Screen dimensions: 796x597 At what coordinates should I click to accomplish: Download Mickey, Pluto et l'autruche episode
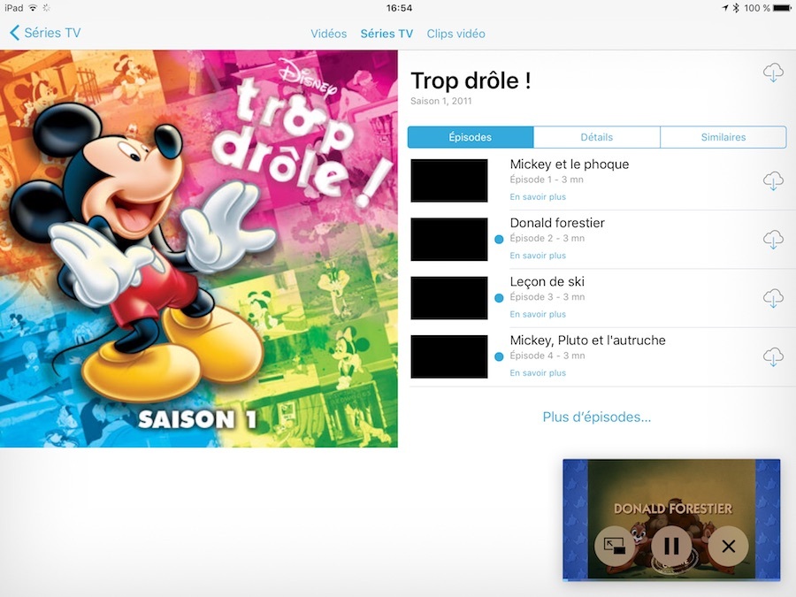(x=773, y=357)
